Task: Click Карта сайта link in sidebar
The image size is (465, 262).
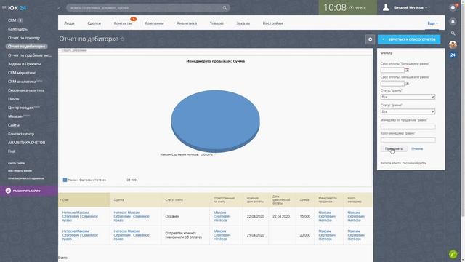Action: 16,163
